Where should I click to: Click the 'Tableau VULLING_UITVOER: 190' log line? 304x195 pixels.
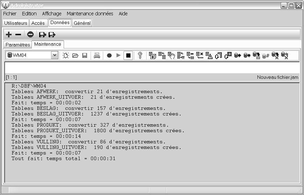pos(96,148)
